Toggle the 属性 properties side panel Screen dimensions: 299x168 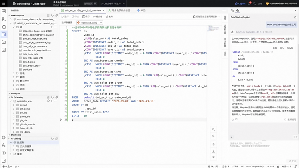pyautogui.click(x=225, y=18)
